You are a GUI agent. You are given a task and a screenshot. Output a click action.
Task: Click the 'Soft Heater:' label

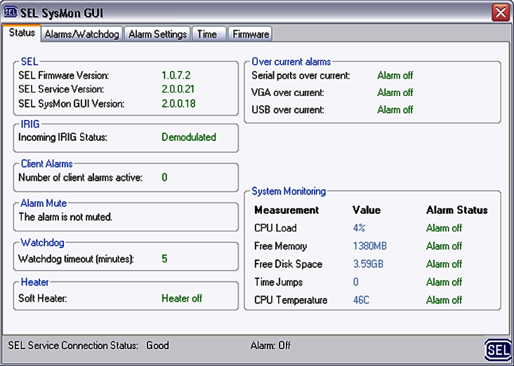click(43, 298)
